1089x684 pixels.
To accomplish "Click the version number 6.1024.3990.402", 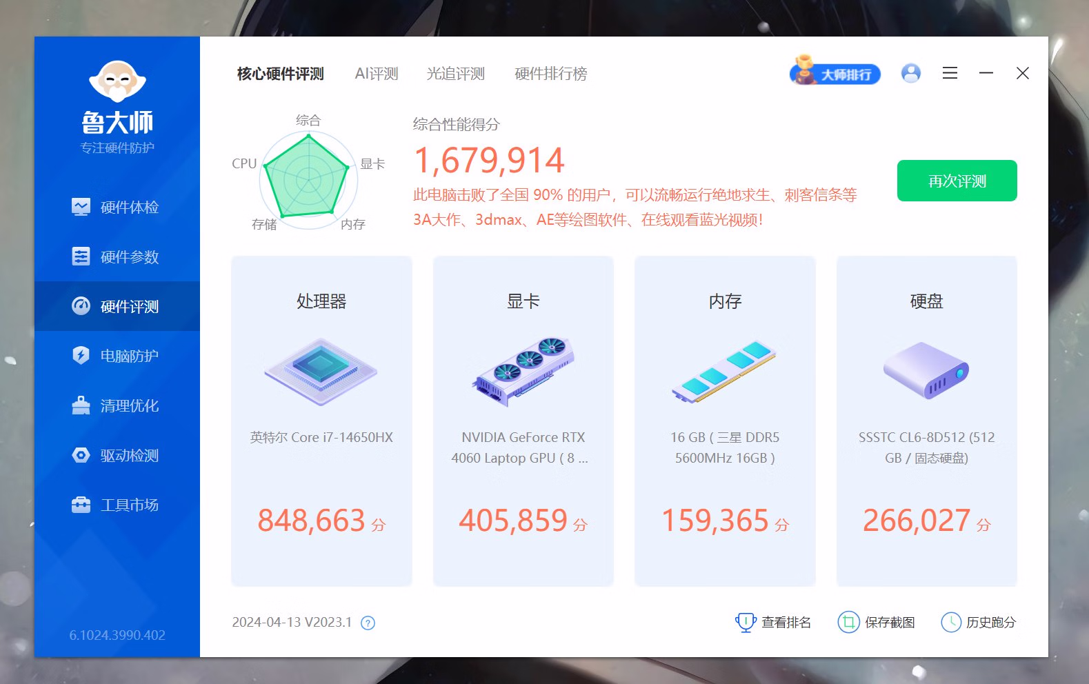I will (x=117, y=635).
